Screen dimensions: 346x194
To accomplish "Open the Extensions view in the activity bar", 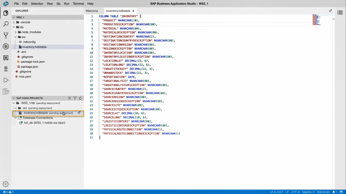I will 6,58.
